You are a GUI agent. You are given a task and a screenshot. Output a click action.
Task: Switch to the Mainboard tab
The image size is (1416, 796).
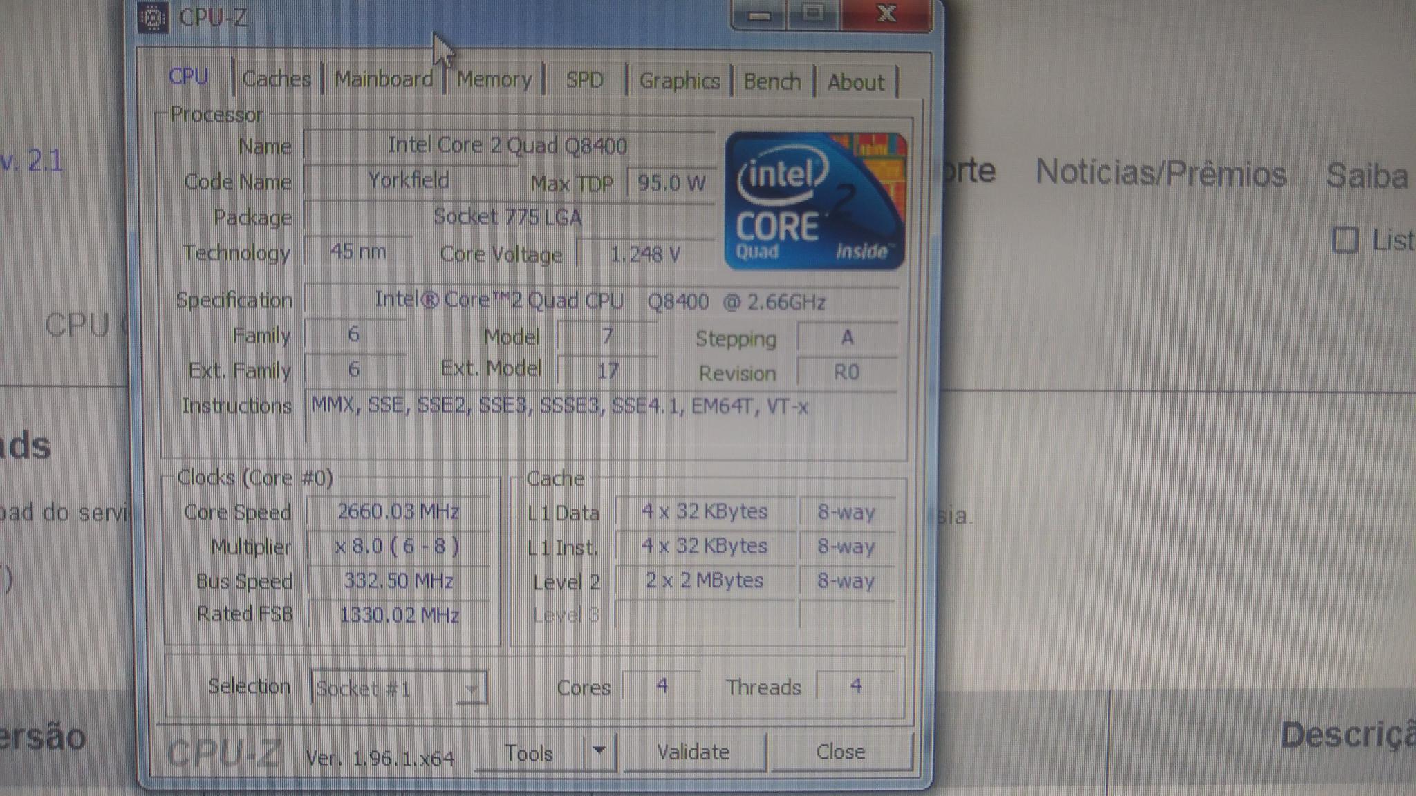tap(384, 79)
